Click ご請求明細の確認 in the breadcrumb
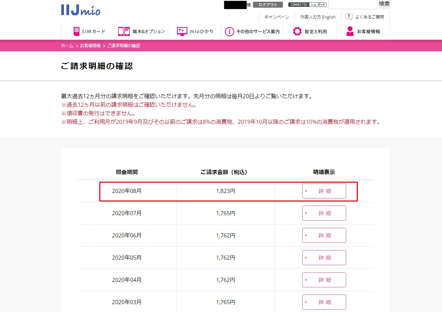The height and width of the screenshot is (312, 442). point(124,45)
